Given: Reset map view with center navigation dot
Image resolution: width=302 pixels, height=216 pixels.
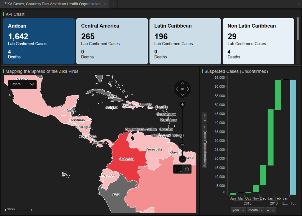Looking at the screenshot, I should tap(182, 89).
